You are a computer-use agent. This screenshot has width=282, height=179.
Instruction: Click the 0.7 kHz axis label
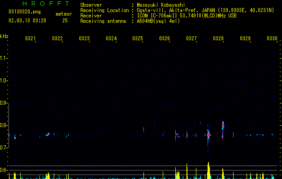tap(4, 148)
